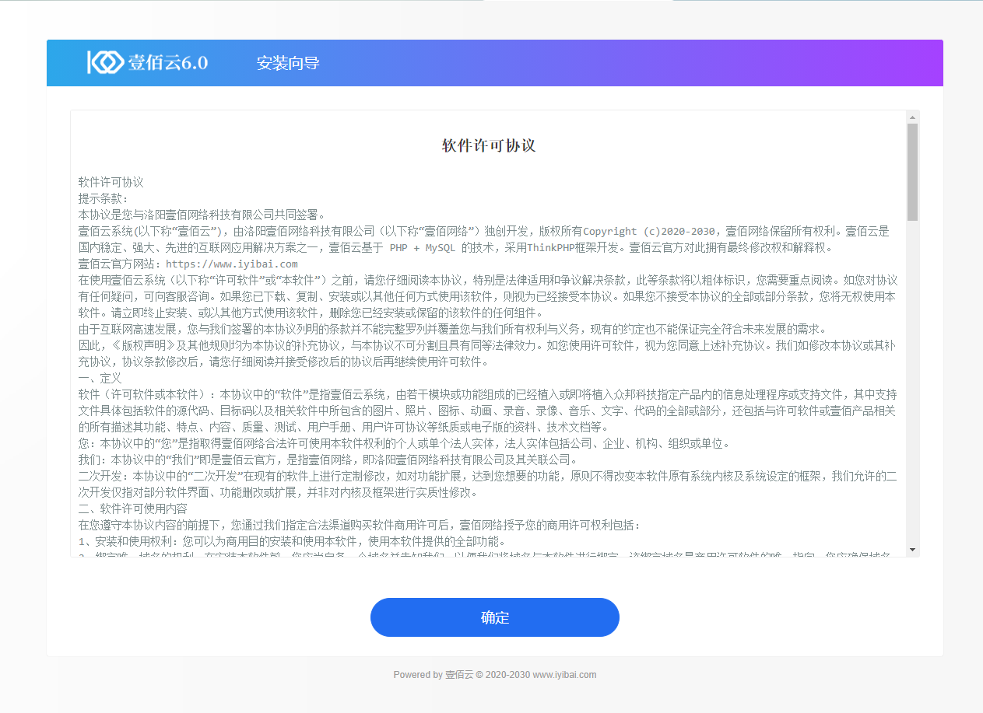This screenshot has height=713, width=983.
Task: Click the 确定 confirm button
Action: click(x=495, y=617)
